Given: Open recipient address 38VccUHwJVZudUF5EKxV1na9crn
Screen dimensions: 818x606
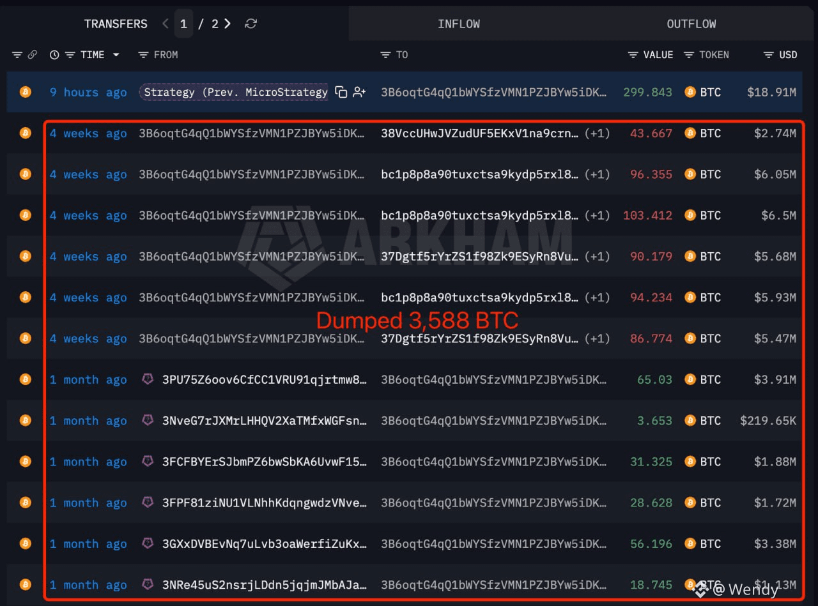Looking at the screenshot, I should click(x=481, y=133).
